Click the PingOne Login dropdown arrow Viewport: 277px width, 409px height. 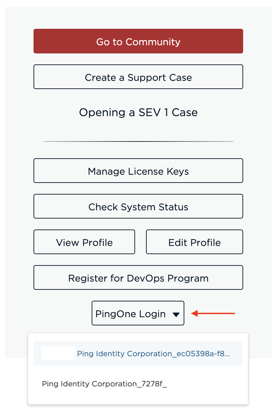tap(175, 313)
